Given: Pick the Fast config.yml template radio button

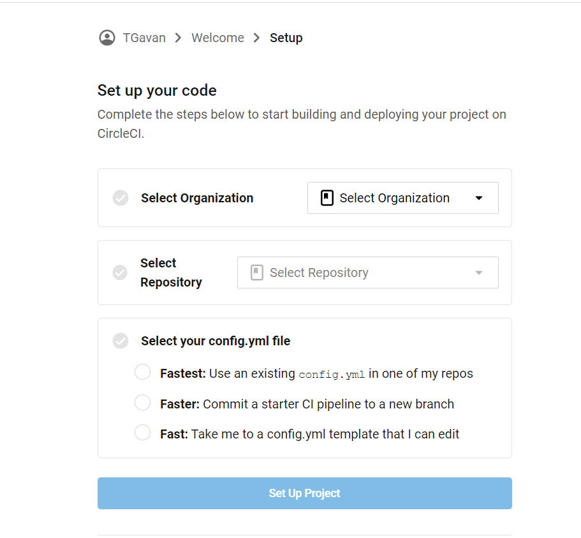Looking at the screenshot, I should click(x=142, y=433).
